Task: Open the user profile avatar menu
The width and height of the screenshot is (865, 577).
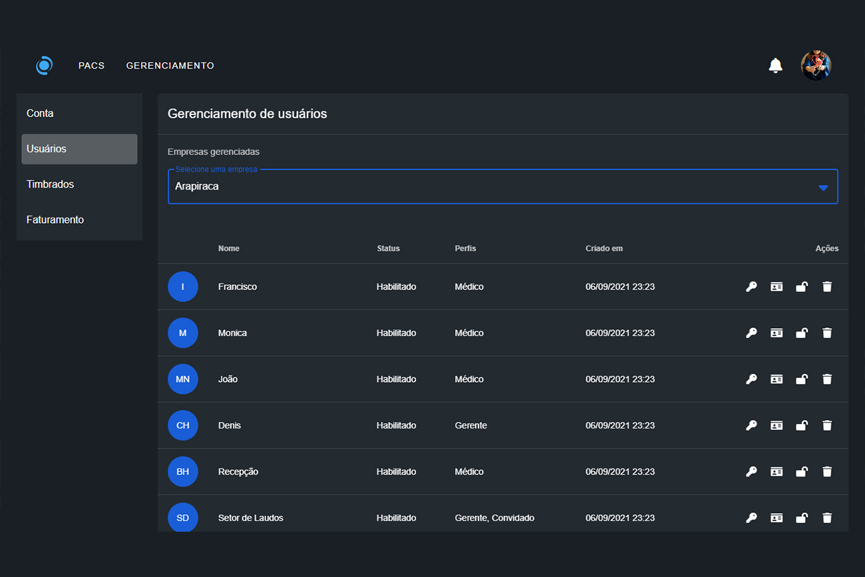Action: click(816, 65)
